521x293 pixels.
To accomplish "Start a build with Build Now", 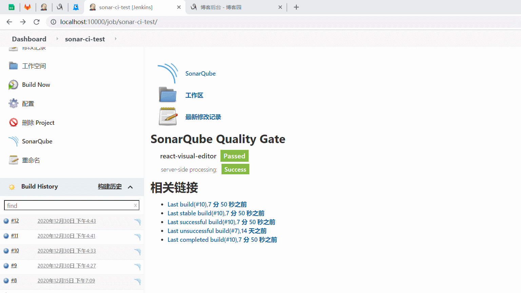I will point(36,85).
